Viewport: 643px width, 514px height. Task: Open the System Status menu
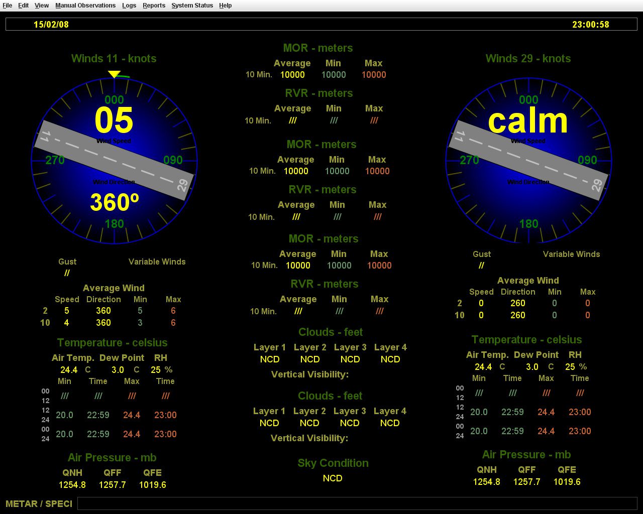tap(192, 6)
